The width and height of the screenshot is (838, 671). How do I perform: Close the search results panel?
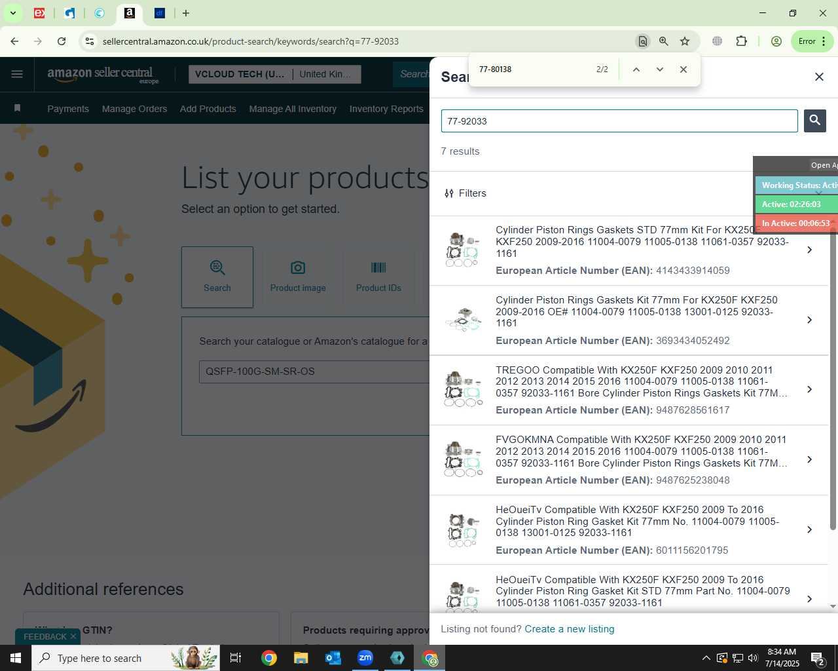point(819,77)
